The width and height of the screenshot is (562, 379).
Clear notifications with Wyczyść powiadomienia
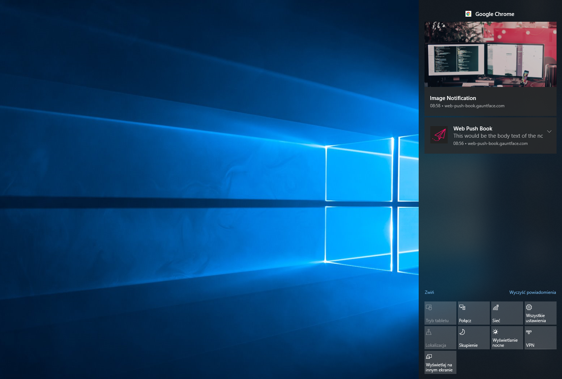[x=533, y=292]
